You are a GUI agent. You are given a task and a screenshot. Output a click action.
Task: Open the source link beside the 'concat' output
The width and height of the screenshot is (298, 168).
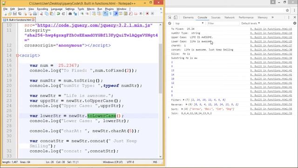pyautogui.click(x=271, y=50)
